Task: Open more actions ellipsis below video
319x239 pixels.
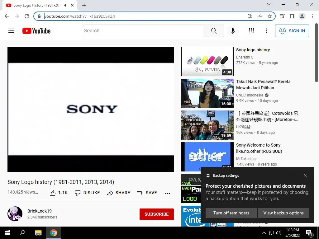Action: point(167,193)
